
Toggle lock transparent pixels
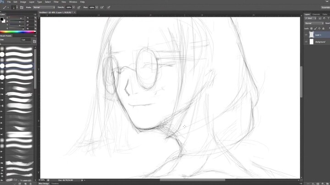pos(312,28)
